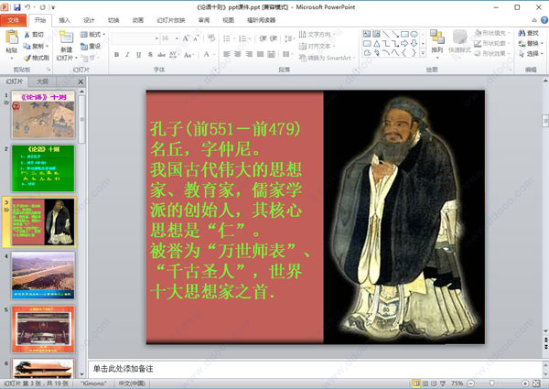Screen dimensions: 549x389
Task: Click fit slide to window icon
Action: [536, 384]
